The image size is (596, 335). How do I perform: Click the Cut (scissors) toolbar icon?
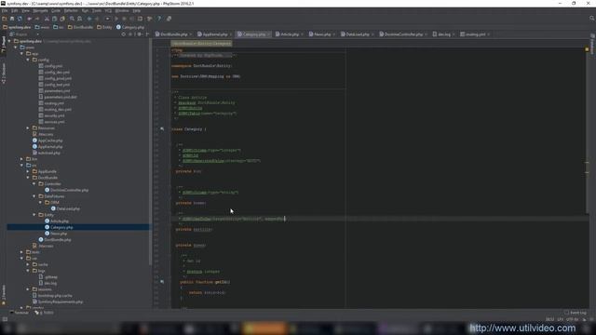47,19
